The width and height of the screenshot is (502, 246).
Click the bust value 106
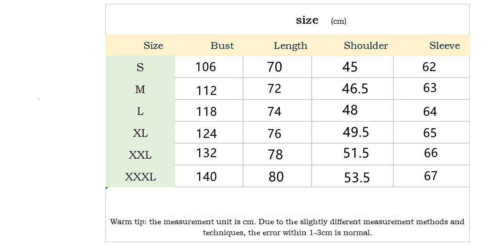pos(206,67)
